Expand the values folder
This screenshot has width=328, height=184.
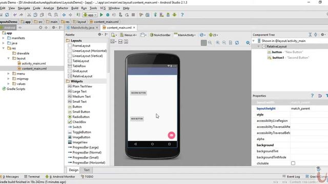tap(9, 84)
